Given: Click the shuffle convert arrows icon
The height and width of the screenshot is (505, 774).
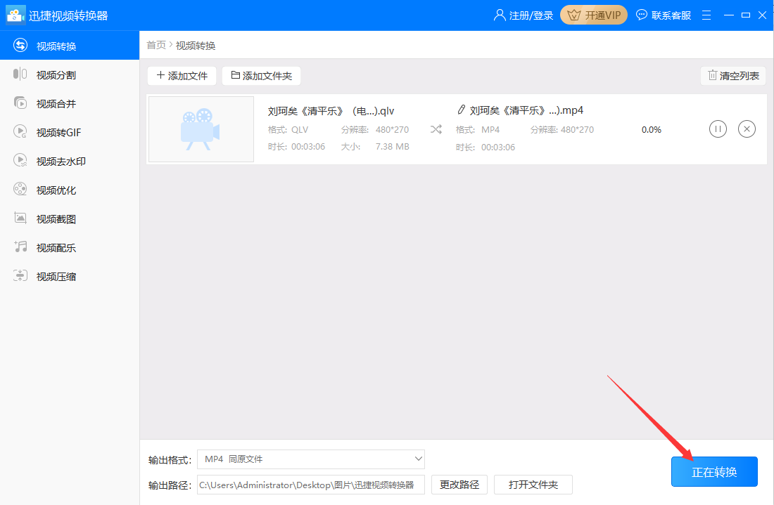Looking at the screenshot, I should tap(436, 129).
